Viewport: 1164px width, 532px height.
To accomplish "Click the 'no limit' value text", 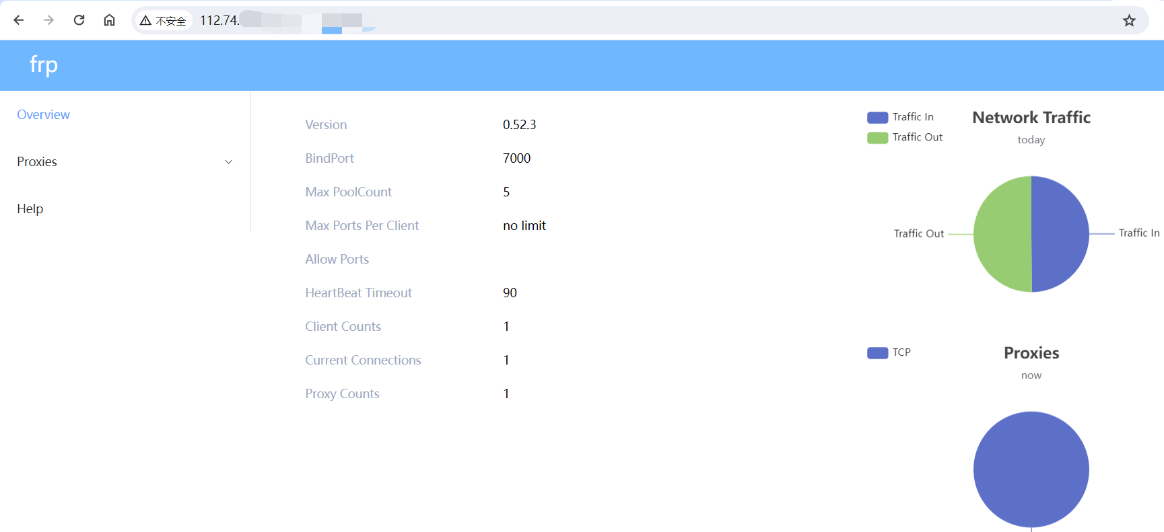I will point(524,225).
